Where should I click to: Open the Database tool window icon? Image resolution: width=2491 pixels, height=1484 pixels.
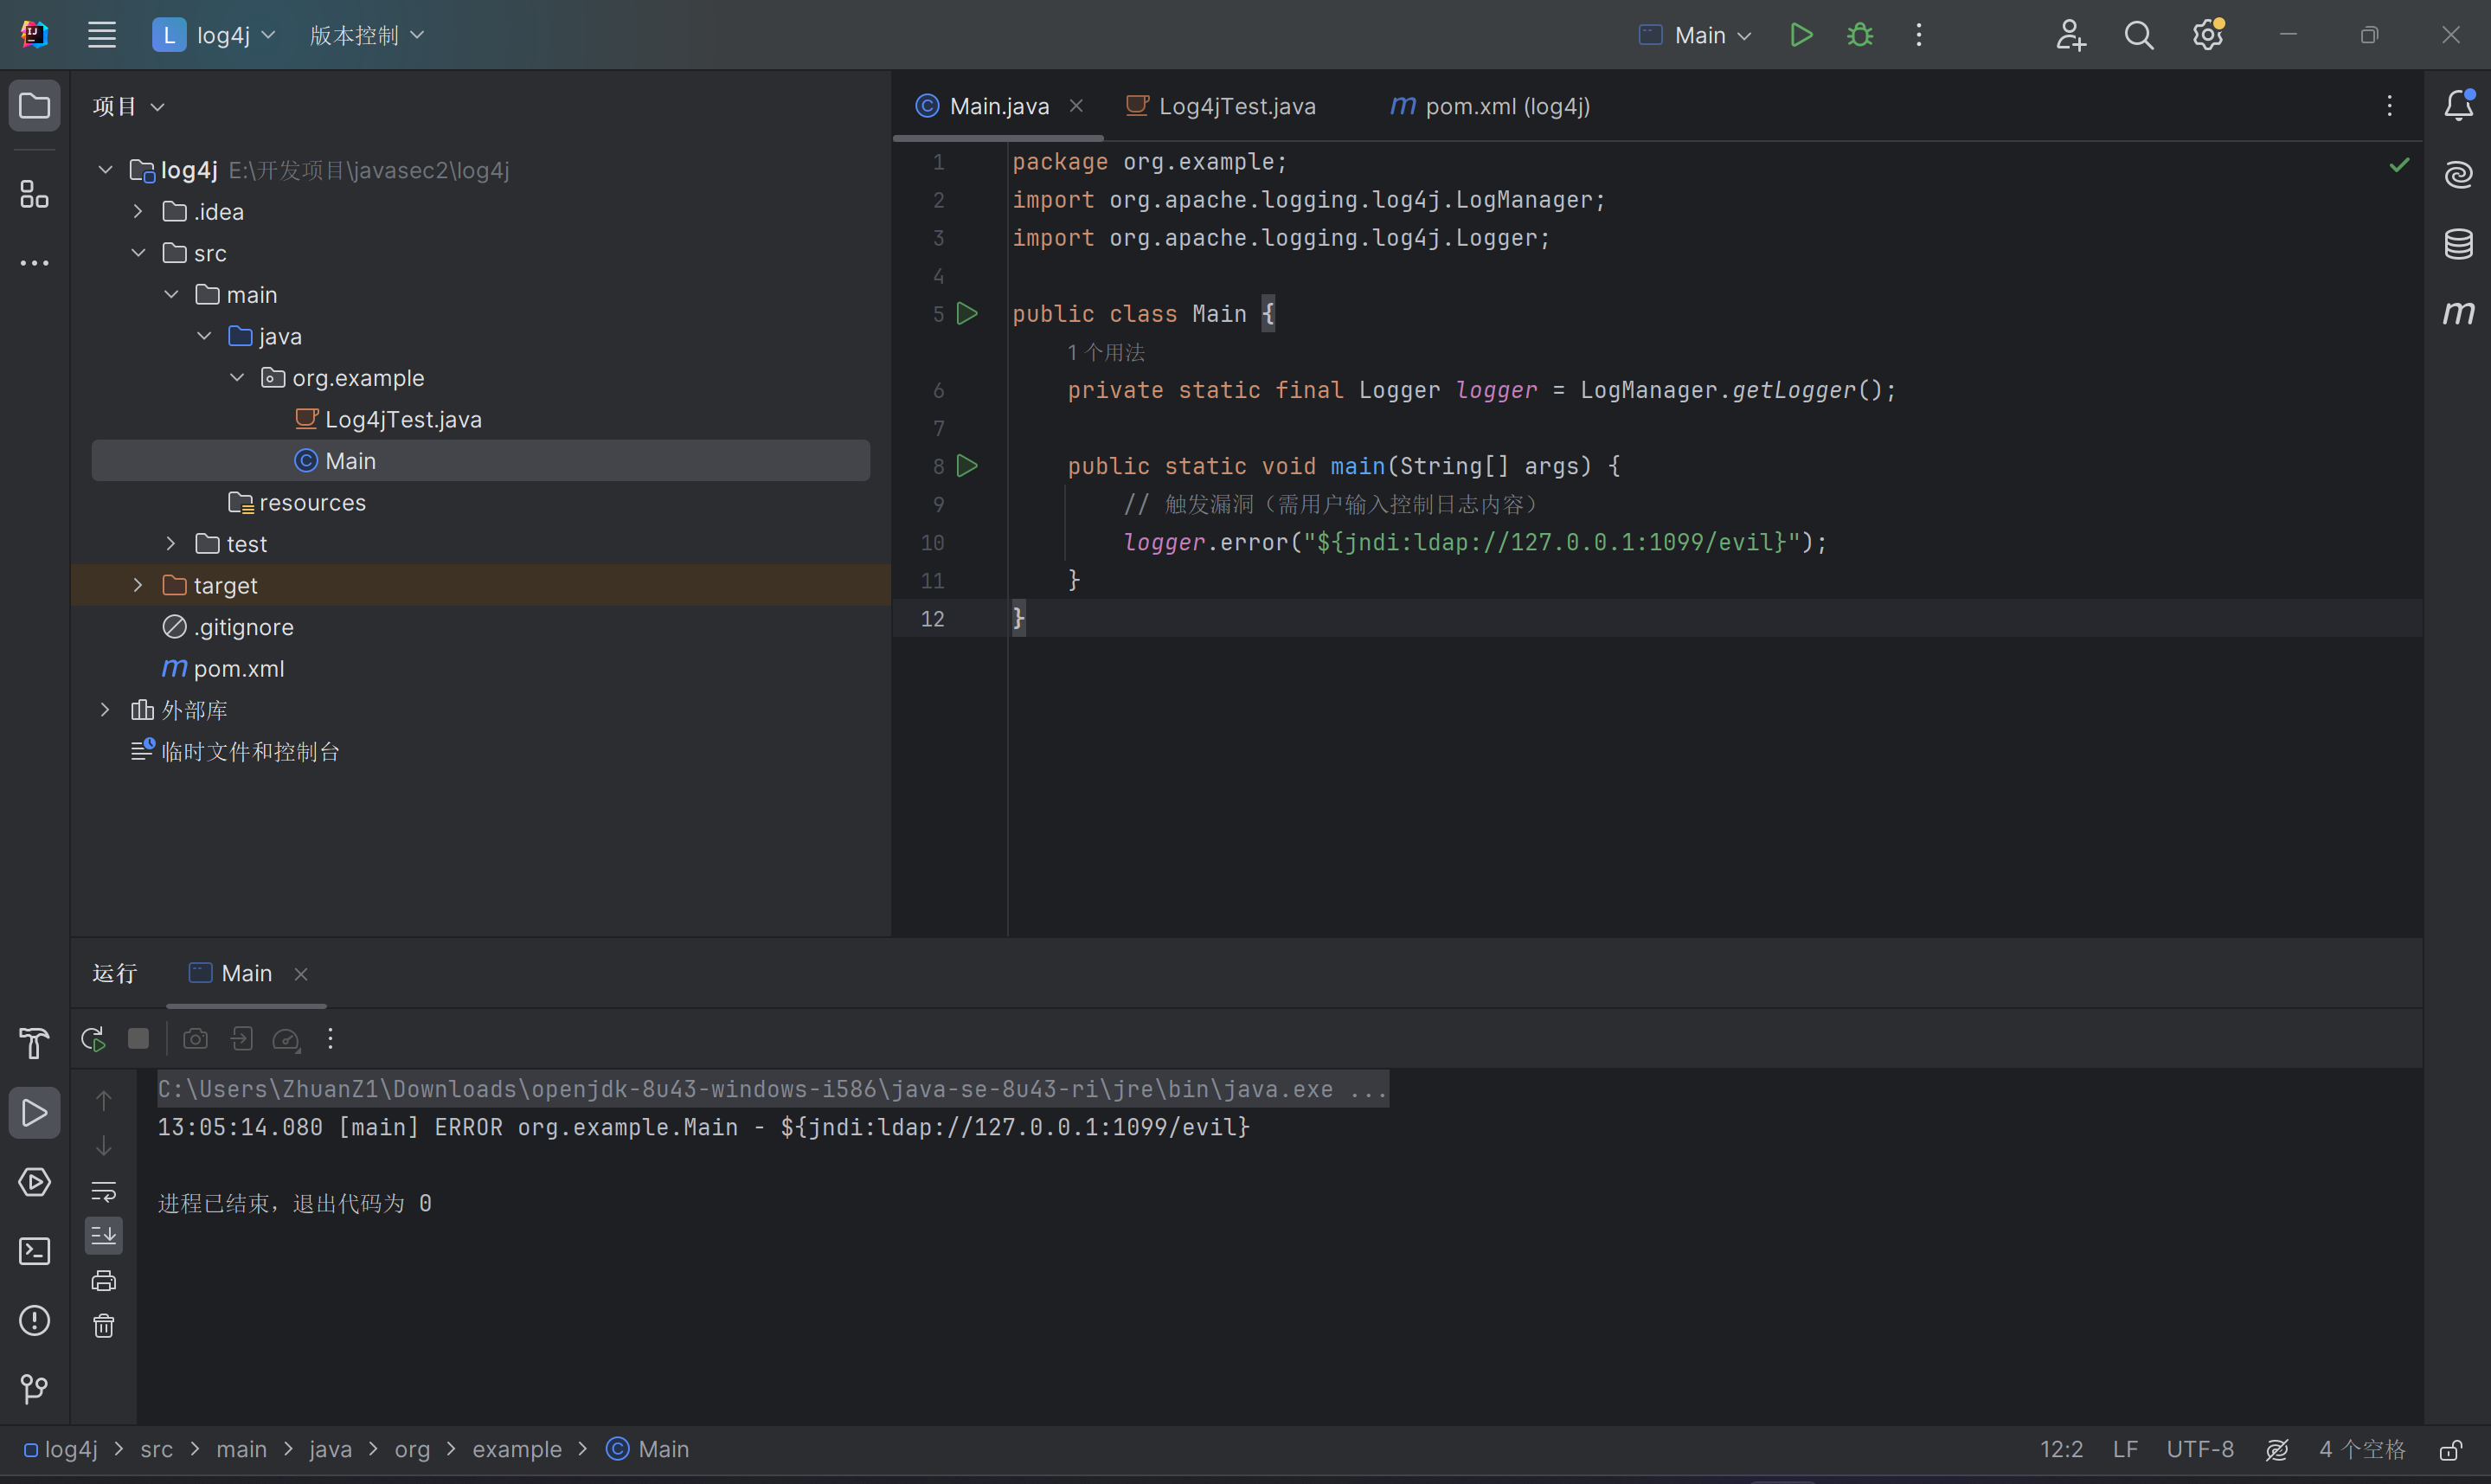point(2458,244)
